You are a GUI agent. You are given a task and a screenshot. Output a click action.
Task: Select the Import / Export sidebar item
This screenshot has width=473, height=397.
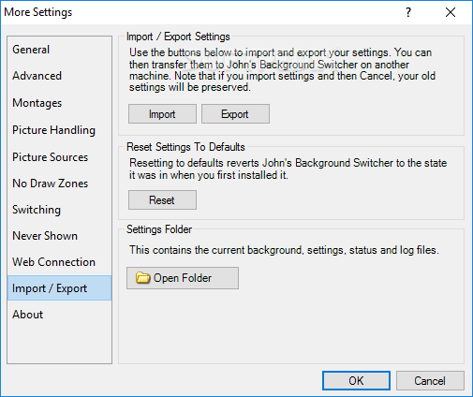[x=59, y=288]
